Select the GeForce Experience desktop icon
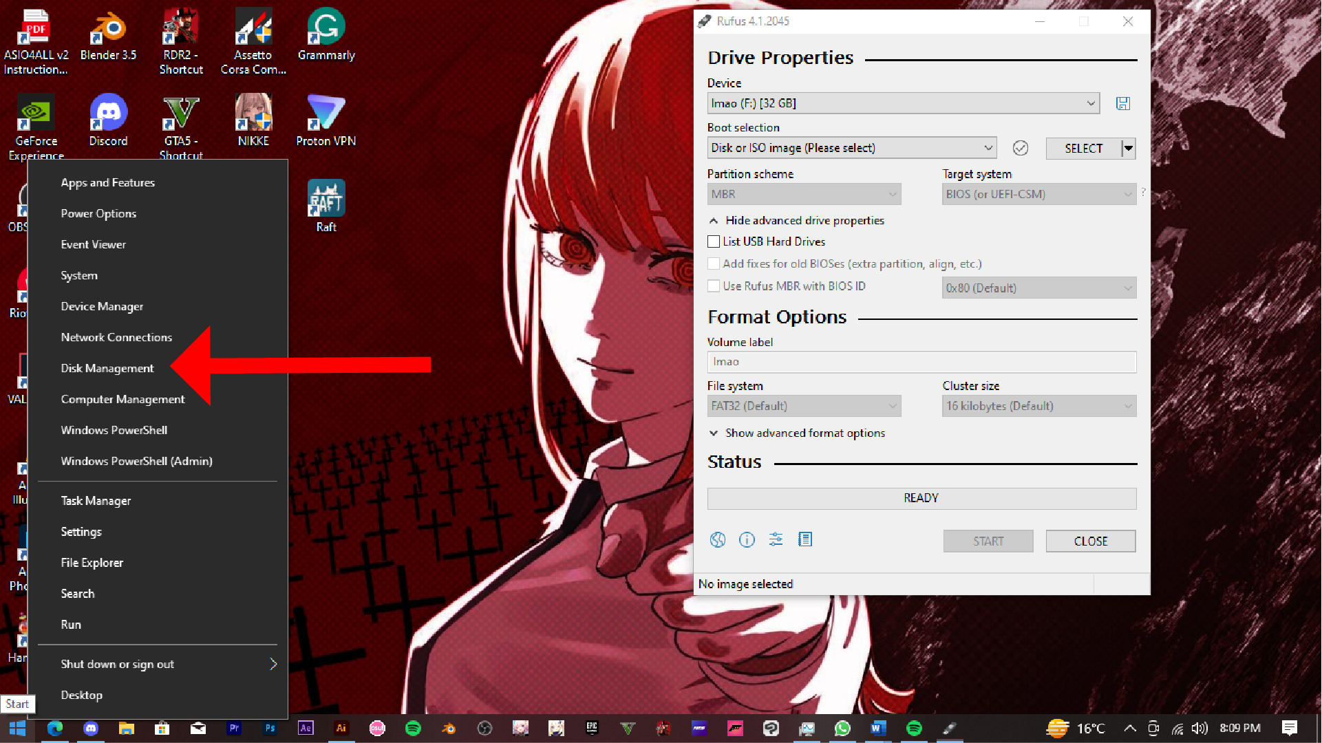 point(36,127)
